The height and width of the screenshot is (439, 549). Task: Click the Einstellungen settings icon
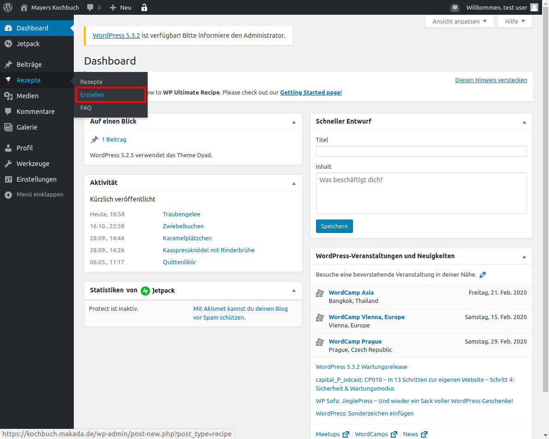pos(8,179)
